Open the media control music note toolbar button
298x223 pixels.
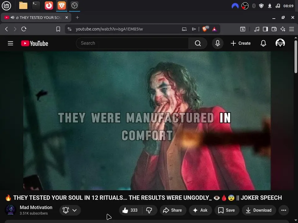pos(257,29)
